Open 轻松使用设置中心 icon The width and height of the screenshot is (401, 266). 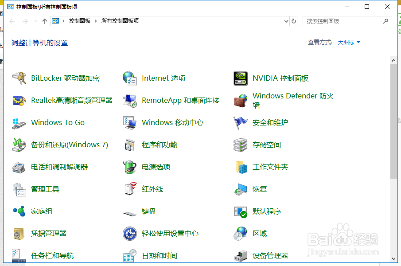[x=130, y=234]
